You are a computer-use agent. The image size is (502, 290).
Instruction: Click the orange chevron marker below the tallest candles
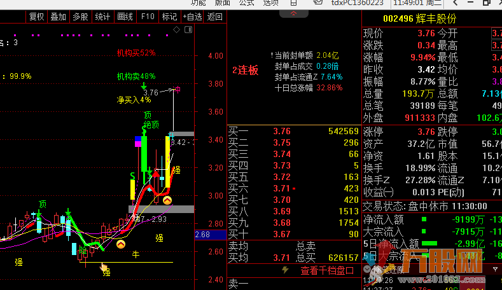click(x=167, y=200)
